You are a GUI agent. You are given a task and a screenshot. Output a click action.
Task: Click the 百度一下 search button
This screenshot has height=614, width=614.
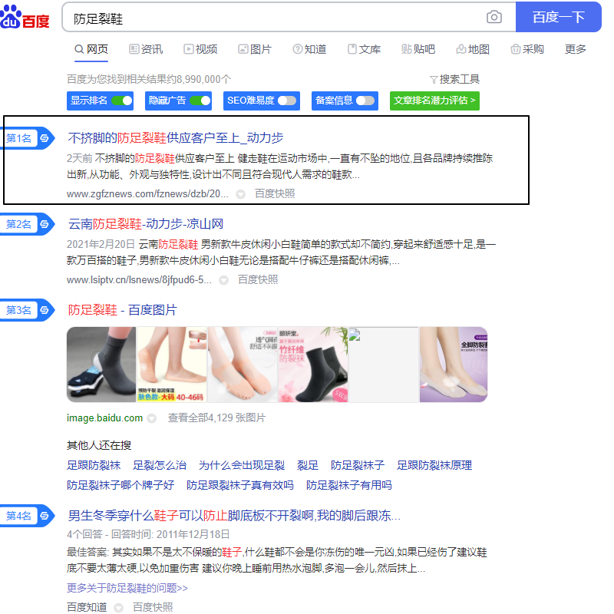tap(559, 17)
